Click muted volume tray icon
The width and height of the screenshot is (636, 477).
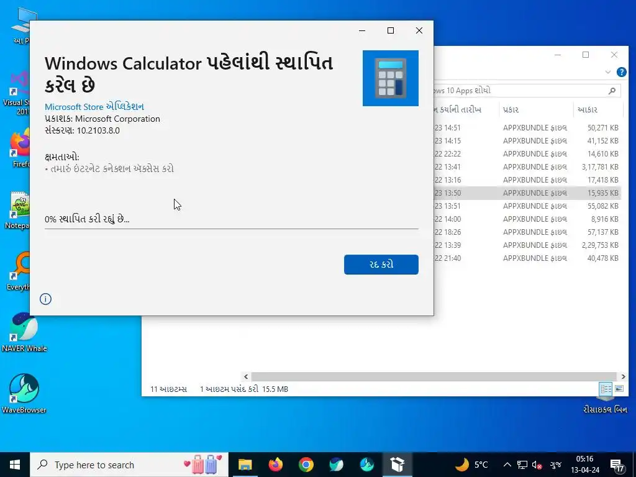point(537,465)
